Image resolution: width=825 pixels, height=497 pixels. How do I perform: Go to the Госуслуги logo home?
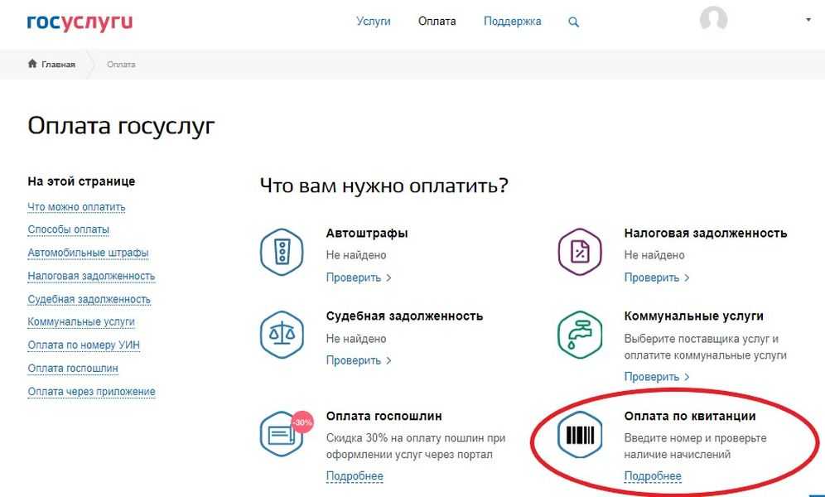click(x=80, y=22)
